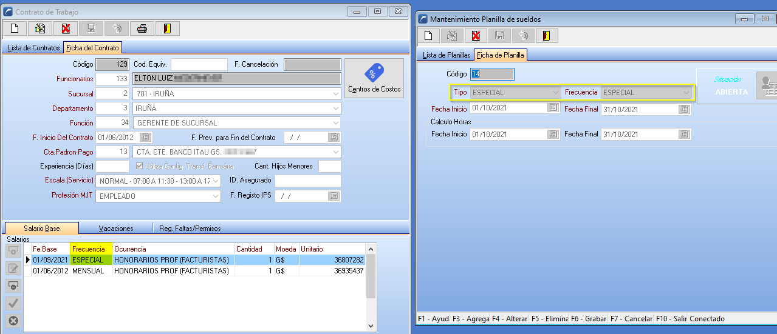
Task: Expand Función dropdown showing GERENTE DE SUCURSAL
Action: pyautogui.click(x=335, y=123)
